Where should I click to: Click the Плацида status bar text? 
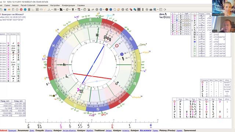39,131
